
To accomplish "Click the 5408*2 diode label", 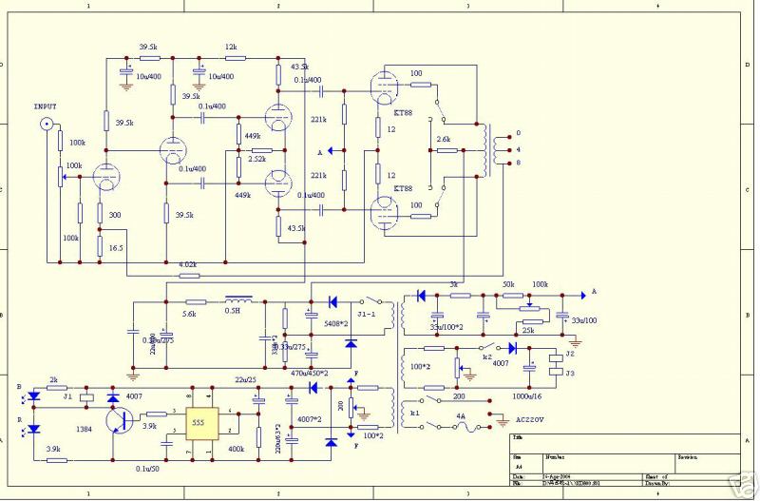I will 336,322.
